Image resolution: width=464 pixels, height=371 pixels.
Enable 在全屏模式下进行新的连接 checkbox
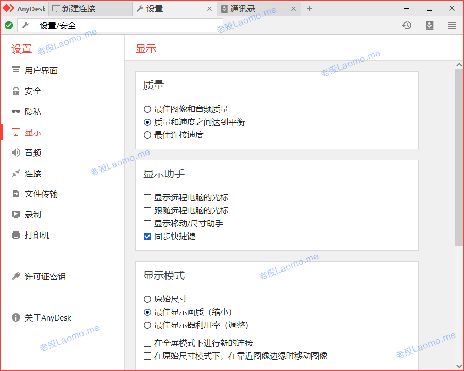(147, 343)
